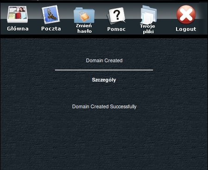208x170 pixels.
Task: Click the Domain Created Successfully message
Action: (104, 106)
